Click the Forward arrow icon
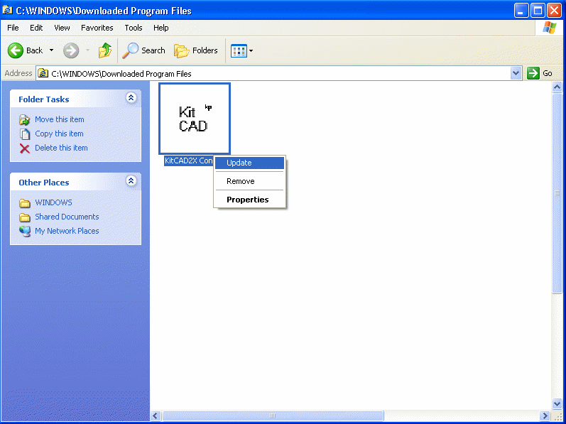 71,50
